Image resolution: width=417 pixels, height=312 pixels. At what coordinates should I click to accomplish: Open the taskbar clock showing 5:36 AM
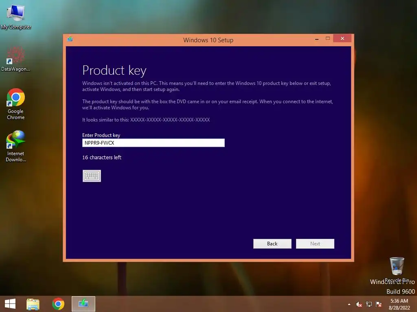point(399,304)
